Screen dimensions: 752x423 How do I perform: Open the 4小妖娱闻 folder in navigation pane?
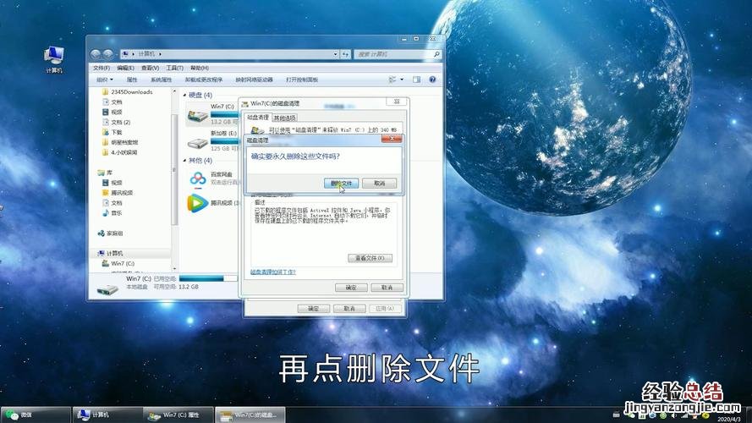coord(119,152)
